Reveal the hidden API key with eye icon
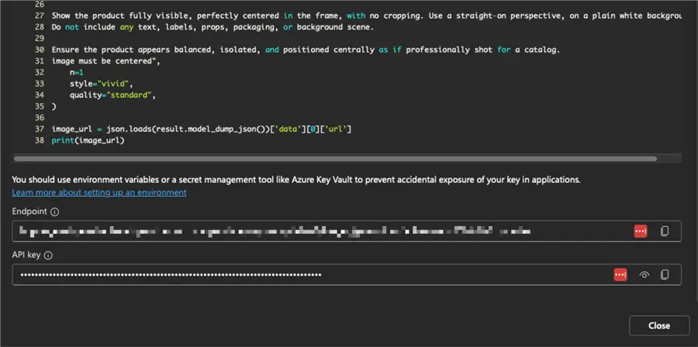This screenshot has height=347, width=698. point(644,274)
